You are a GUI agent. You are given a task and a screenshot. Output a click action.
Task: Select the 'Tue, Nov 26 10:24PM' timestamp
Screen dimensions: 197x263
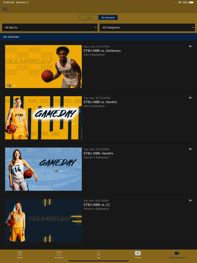97,98
